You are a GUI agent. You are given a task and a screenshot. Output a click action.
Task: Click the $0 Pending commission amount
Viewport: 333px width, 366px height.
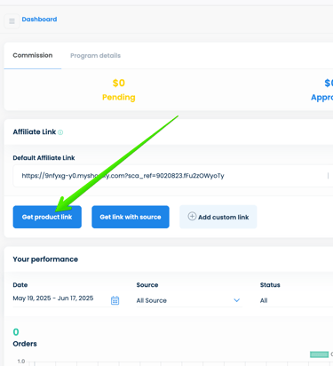click(119, 83)
